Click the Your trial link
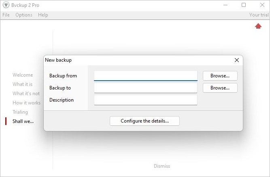This screenshot has height=177, width=270. tap(259, 15)
